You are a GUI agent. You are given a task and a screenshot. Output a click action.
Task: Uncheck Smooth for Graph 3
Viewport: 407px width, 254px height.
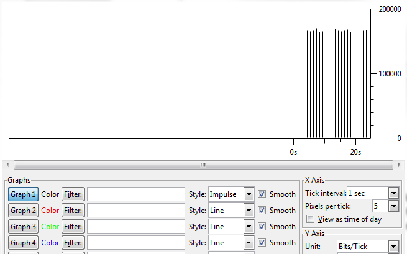point(262,226)
